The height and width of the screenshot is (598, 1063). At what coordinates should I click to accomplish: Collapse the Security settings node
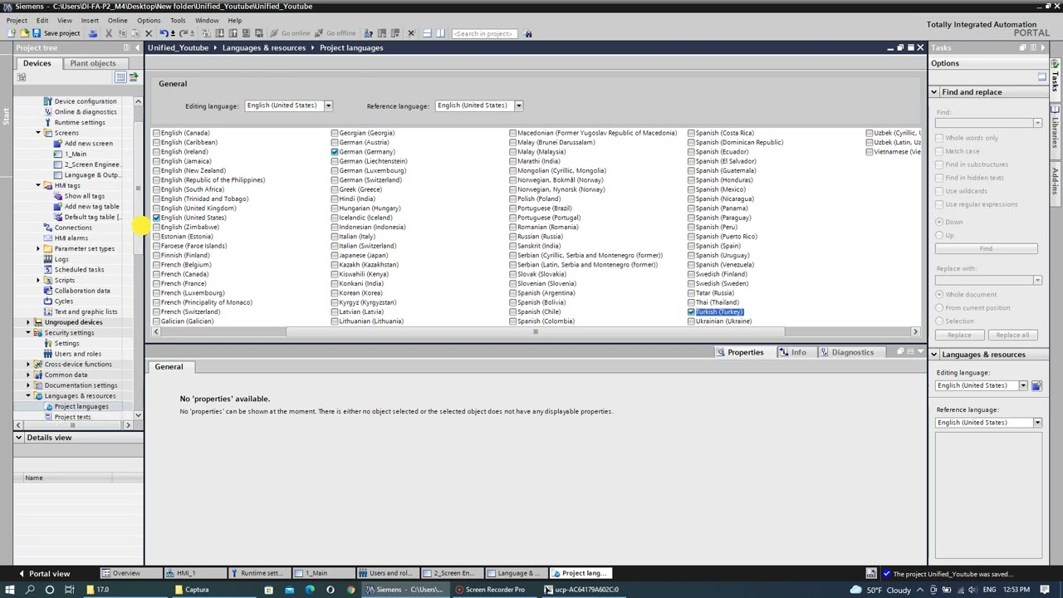(27, 333)
